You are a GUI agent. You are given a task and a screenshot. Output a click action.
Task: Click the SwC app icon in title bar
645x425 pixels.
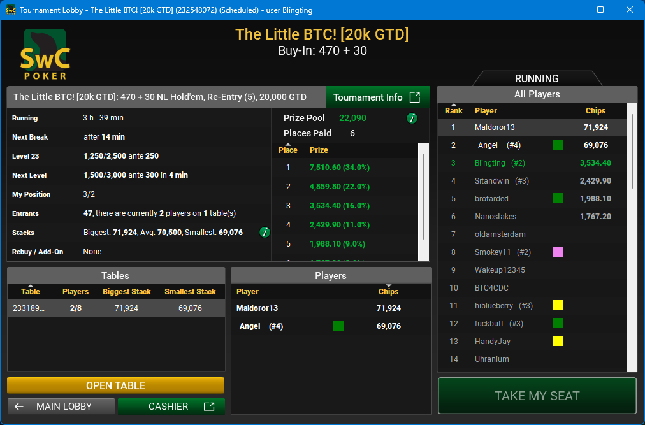coord(10,10)
